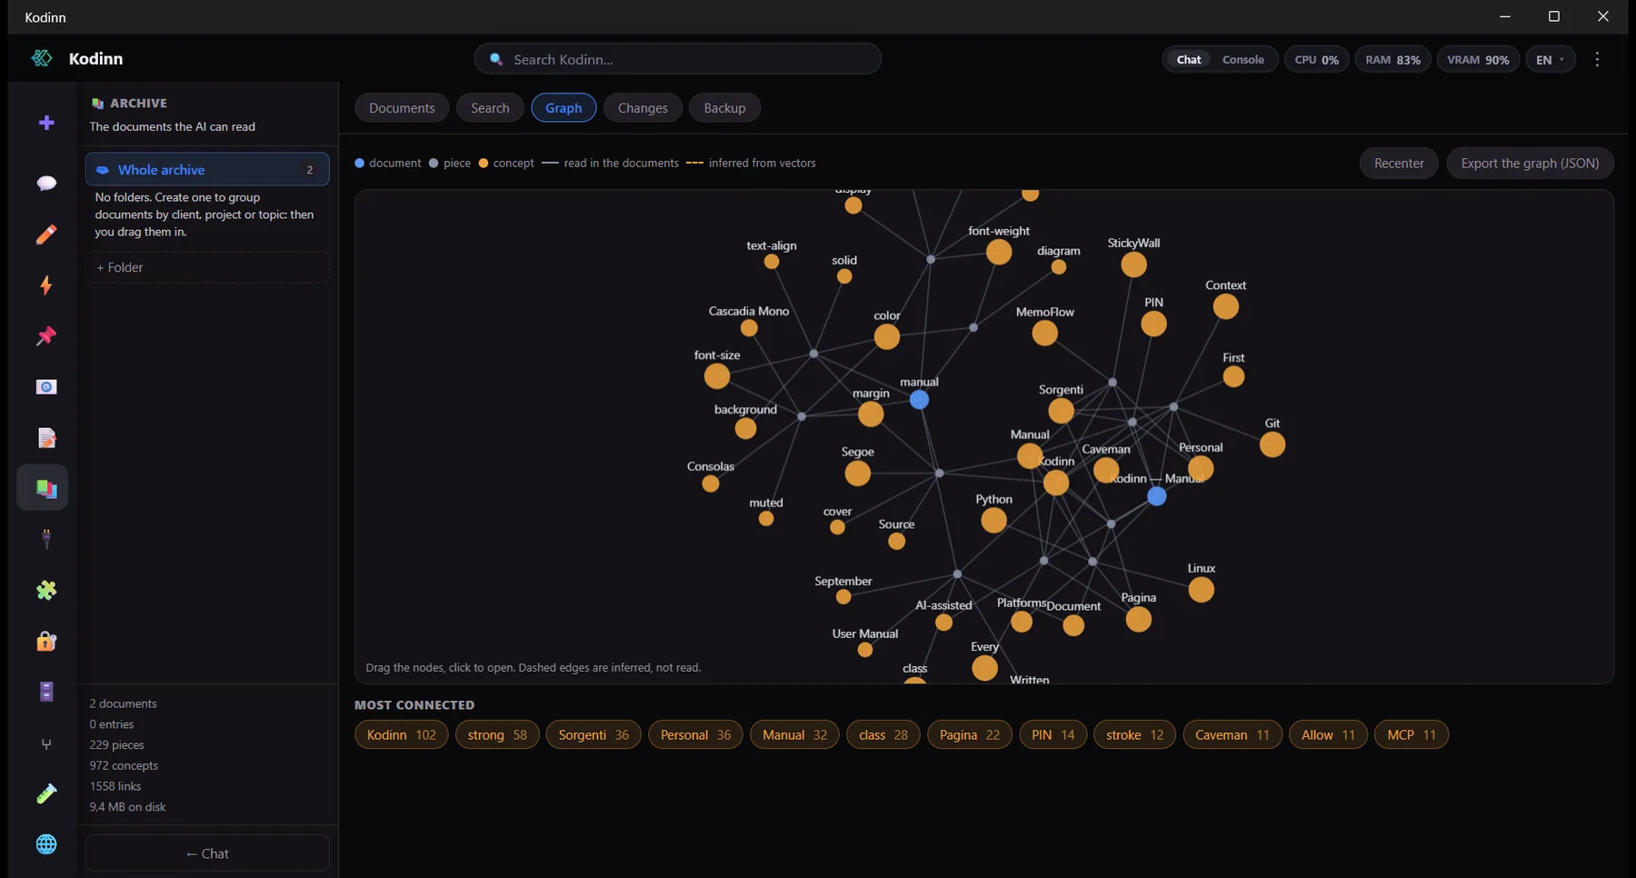The height and width of the screenshot is (878, 1636).
Task: Click the Personal 36 chip
Action: tap(695, 734)
